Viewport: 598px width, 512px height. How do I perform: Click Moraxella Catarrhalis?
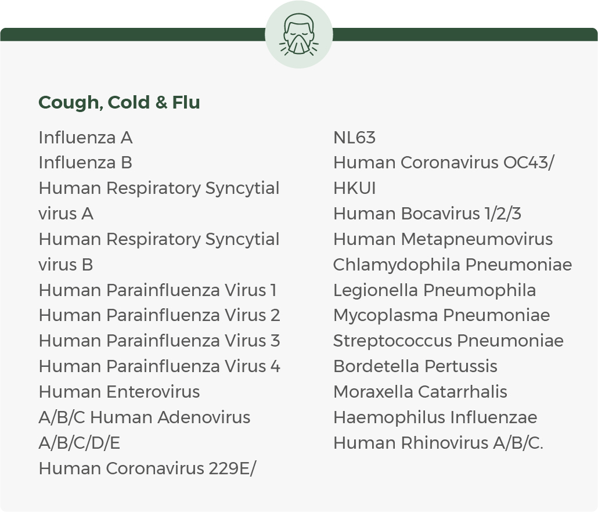click(420, 392)
